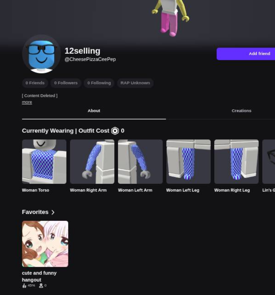This screenshot has width=275, height=295.
Task: Click the Robux icon beside Outfit Cost
Action: click(115, 131)
